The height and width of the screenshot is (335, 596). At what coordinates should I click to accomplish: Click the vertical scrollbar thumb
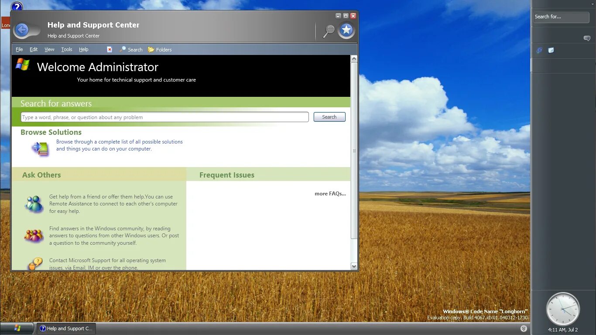pos(354,150)
